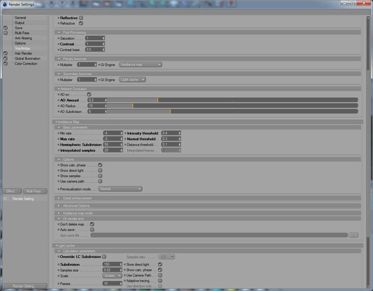Enable Use camera path checkbox

point(100,181)
